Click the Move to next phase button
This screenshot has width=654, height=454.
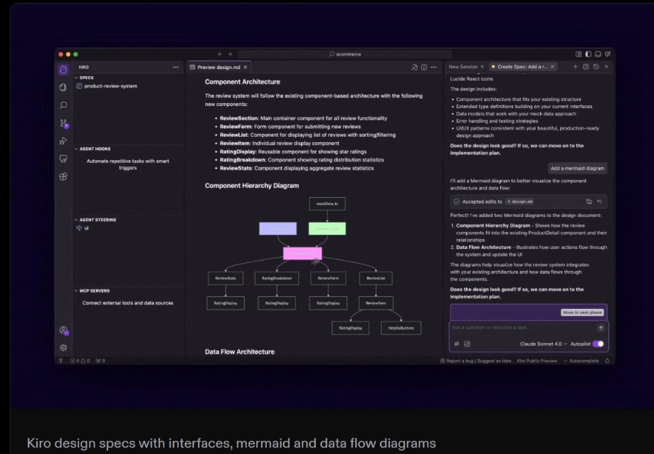click(582, 312)
